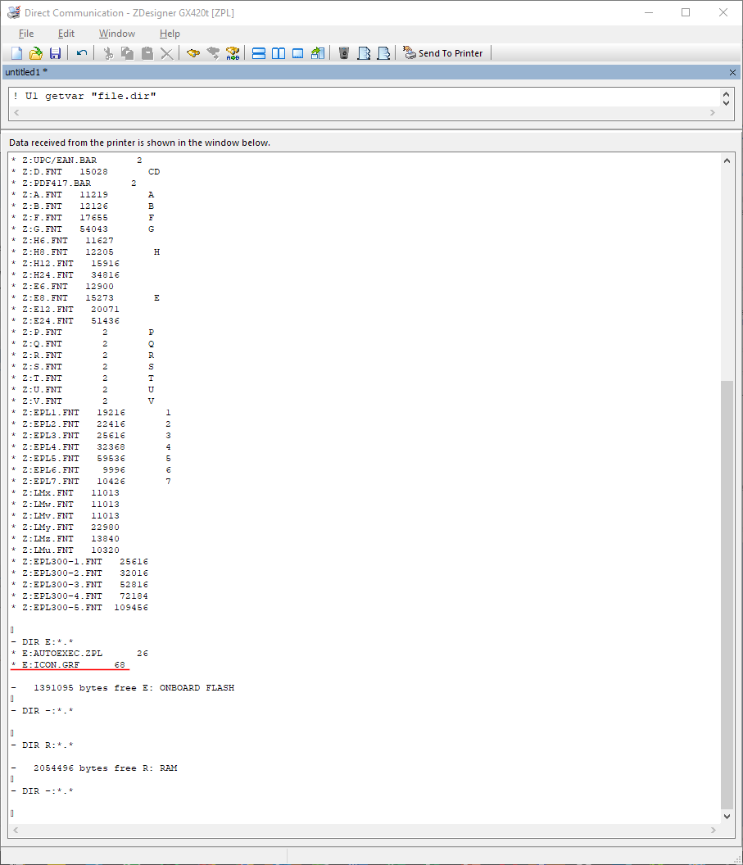Click the trash bin clear icon

click(344, 53)
